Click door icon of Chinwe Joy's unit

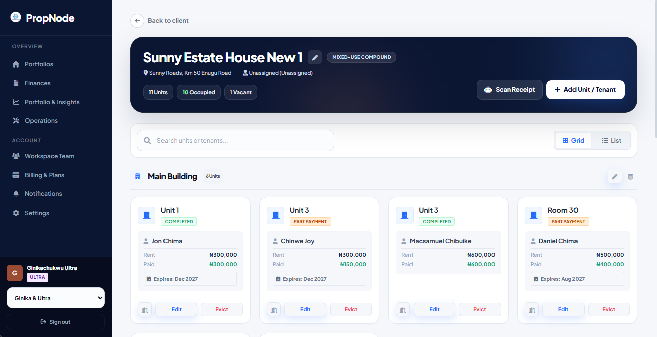coord(276,215)
